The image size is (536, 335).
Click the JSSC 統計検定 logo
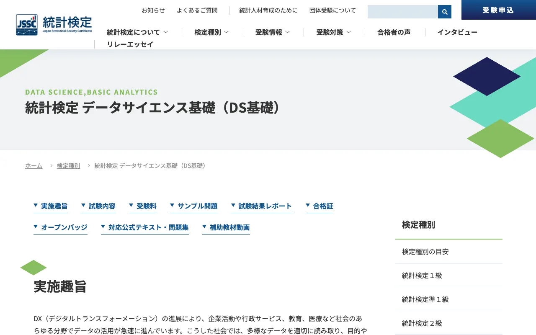pyautogui.click(x=54, y=25)
